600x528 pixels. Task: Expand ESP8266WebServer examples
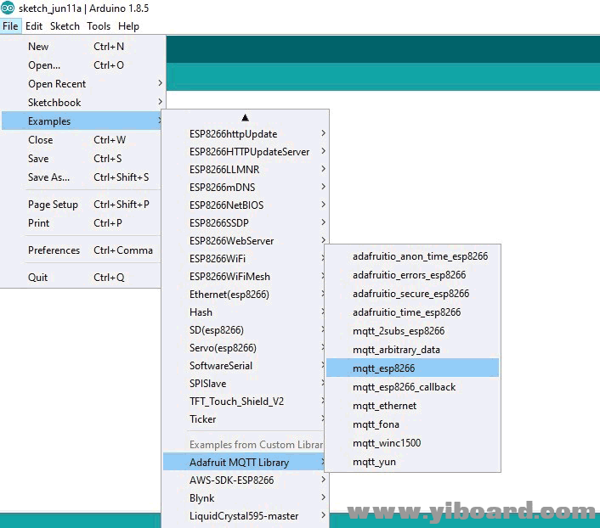point(246,241)
